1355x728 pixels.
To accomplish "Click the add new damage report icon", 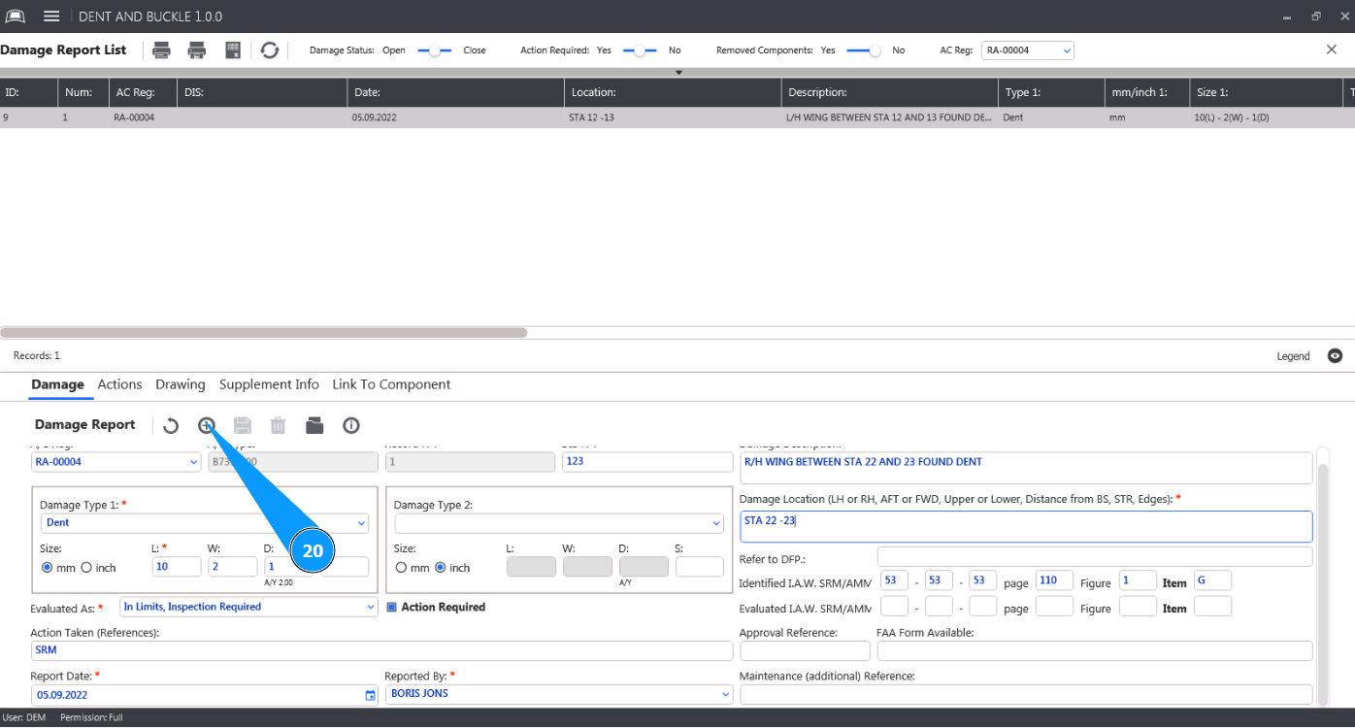I will click(x=206, y=425).
